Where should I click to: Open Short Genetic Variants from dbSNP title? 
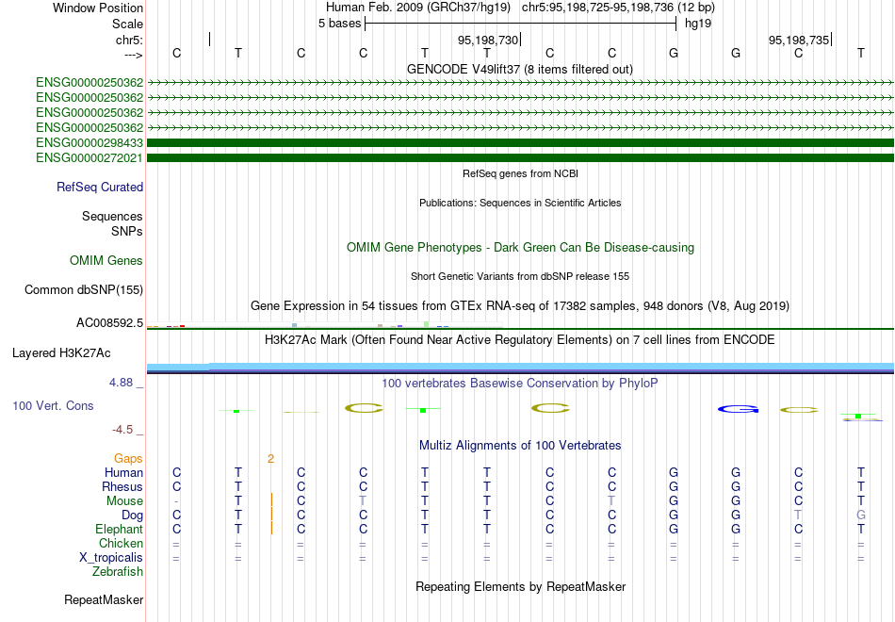[x=520, y=276]
